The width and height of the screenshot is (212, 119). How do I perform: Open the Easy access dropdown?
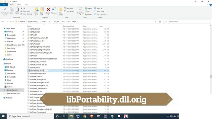pos(70,11)
